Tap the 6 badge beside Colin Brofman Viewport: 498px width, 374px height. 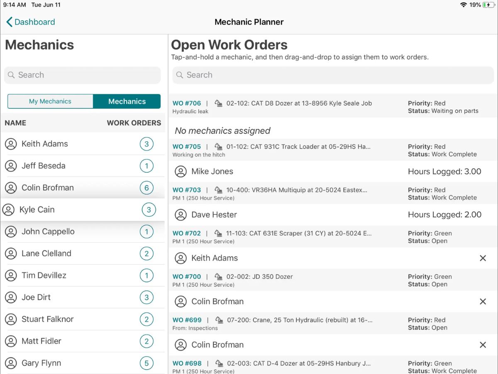point(146,188)
